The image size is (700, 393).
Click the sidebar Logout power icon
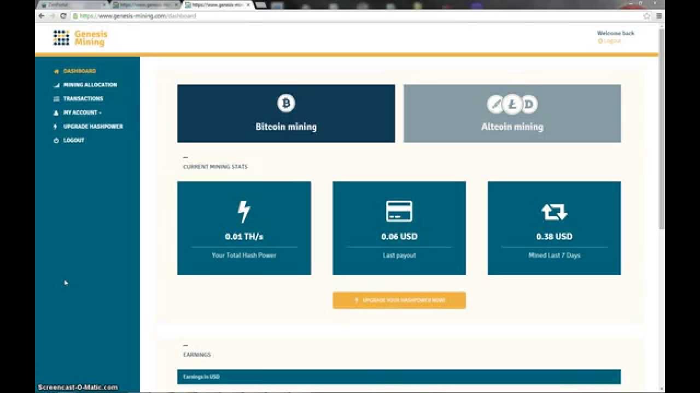(x=56, y=140)
